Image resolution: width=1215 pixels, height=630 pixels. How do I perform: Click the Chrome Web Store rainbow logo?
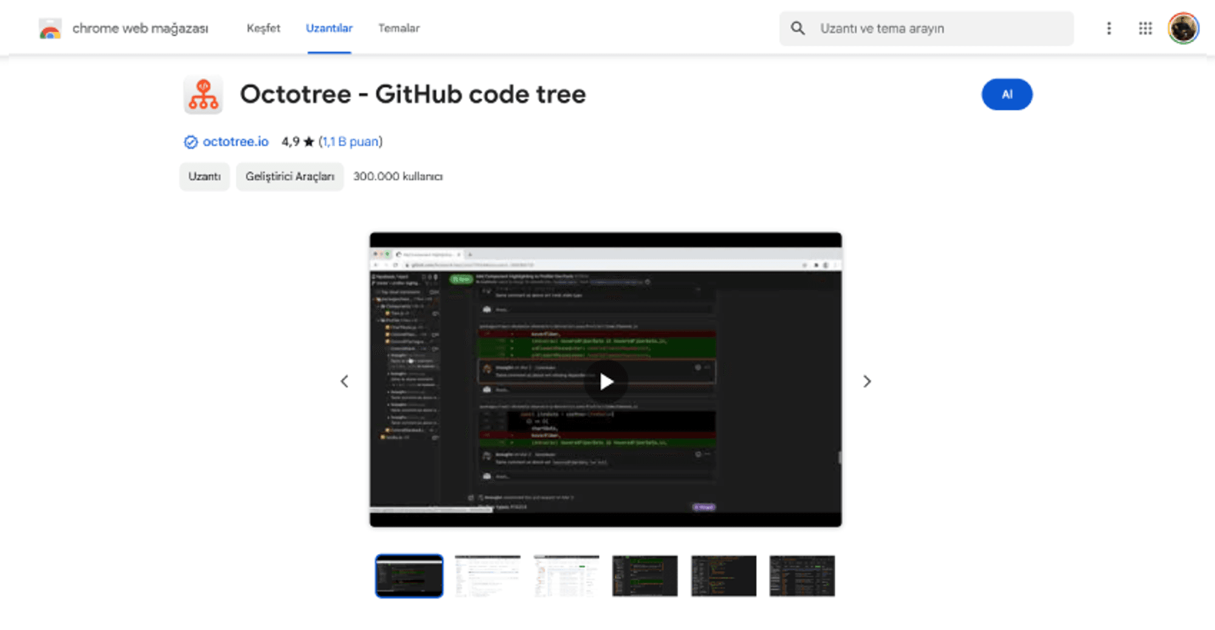pos(50,29)
